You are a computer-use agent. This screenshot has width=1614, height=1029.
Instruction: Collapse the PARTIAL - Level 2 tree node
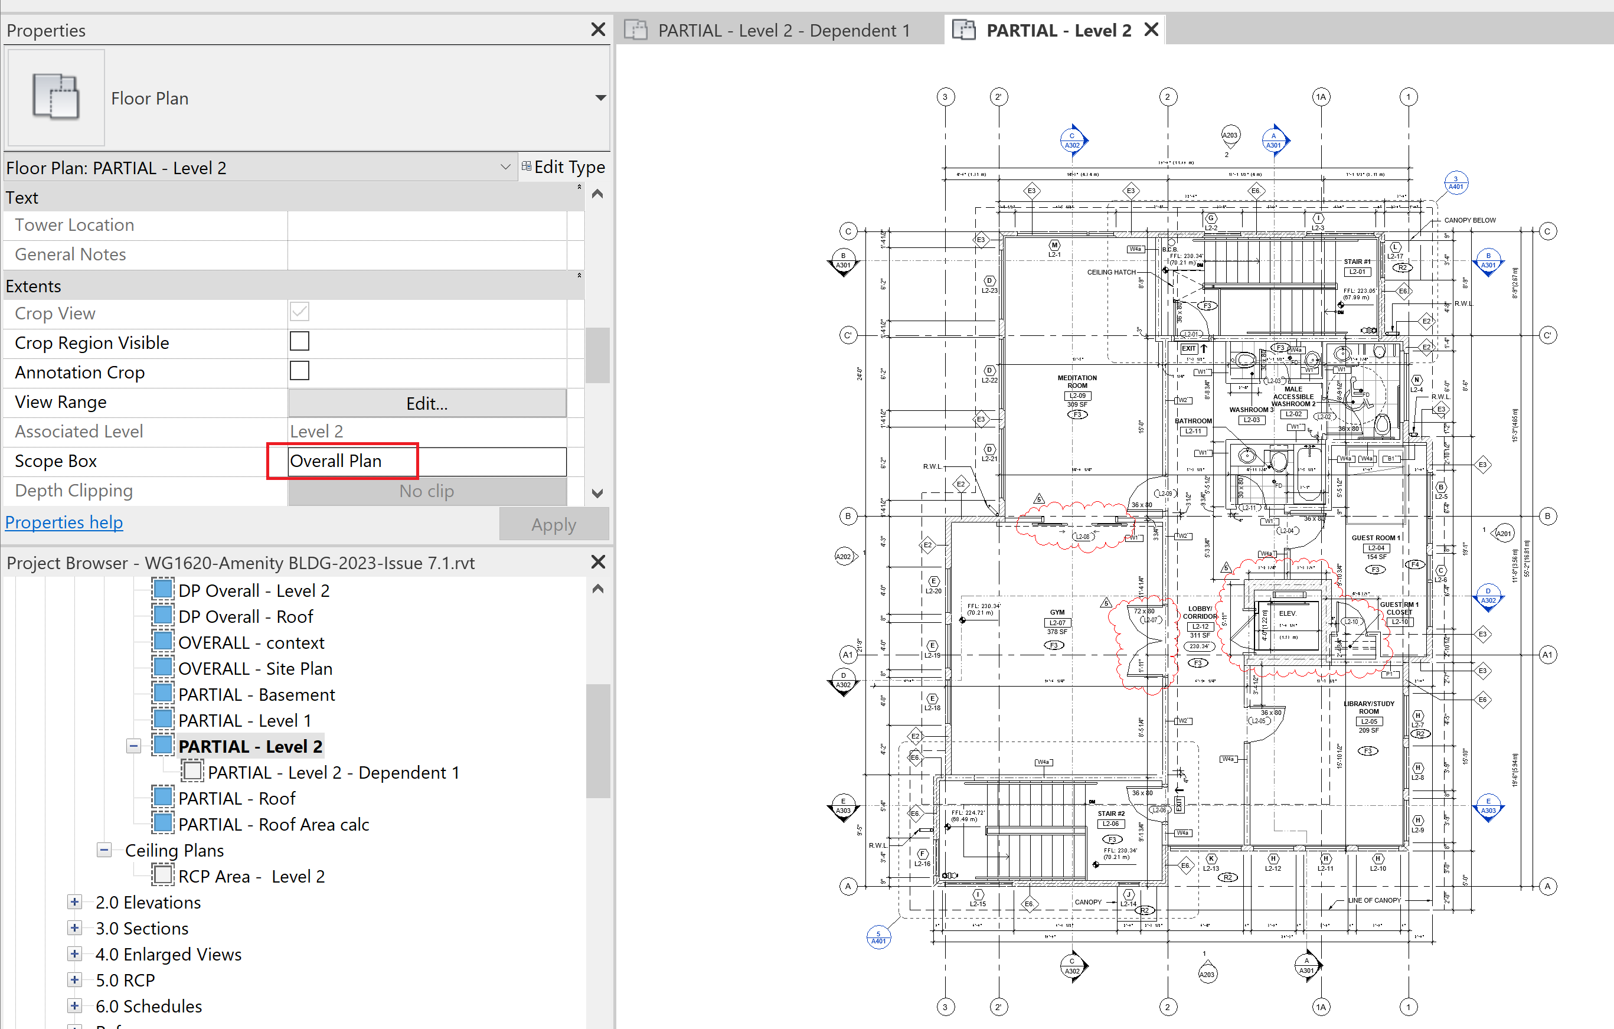[x=133, y=745]
